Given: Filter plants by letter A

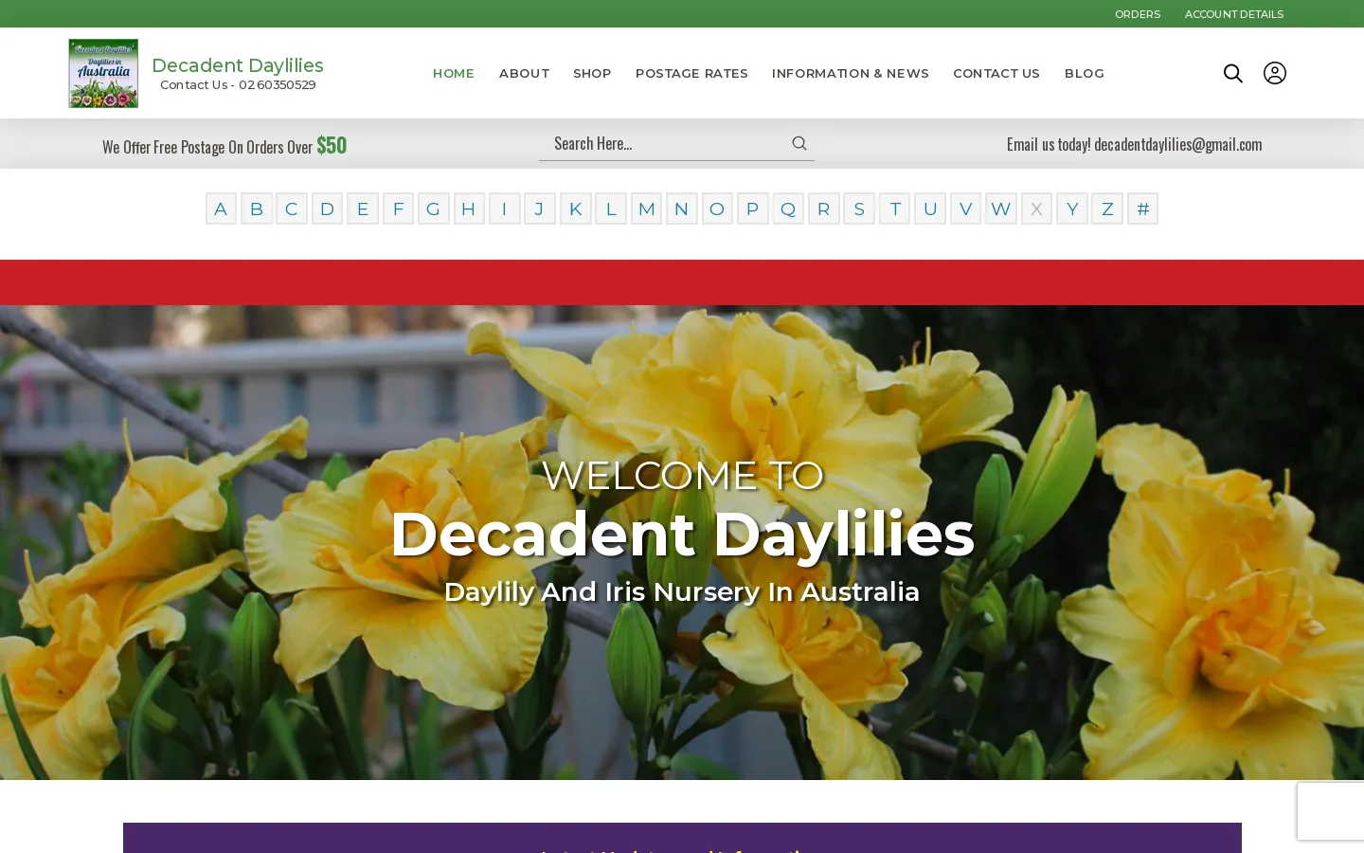Looking at the screenshot, I should pos(221,209).
